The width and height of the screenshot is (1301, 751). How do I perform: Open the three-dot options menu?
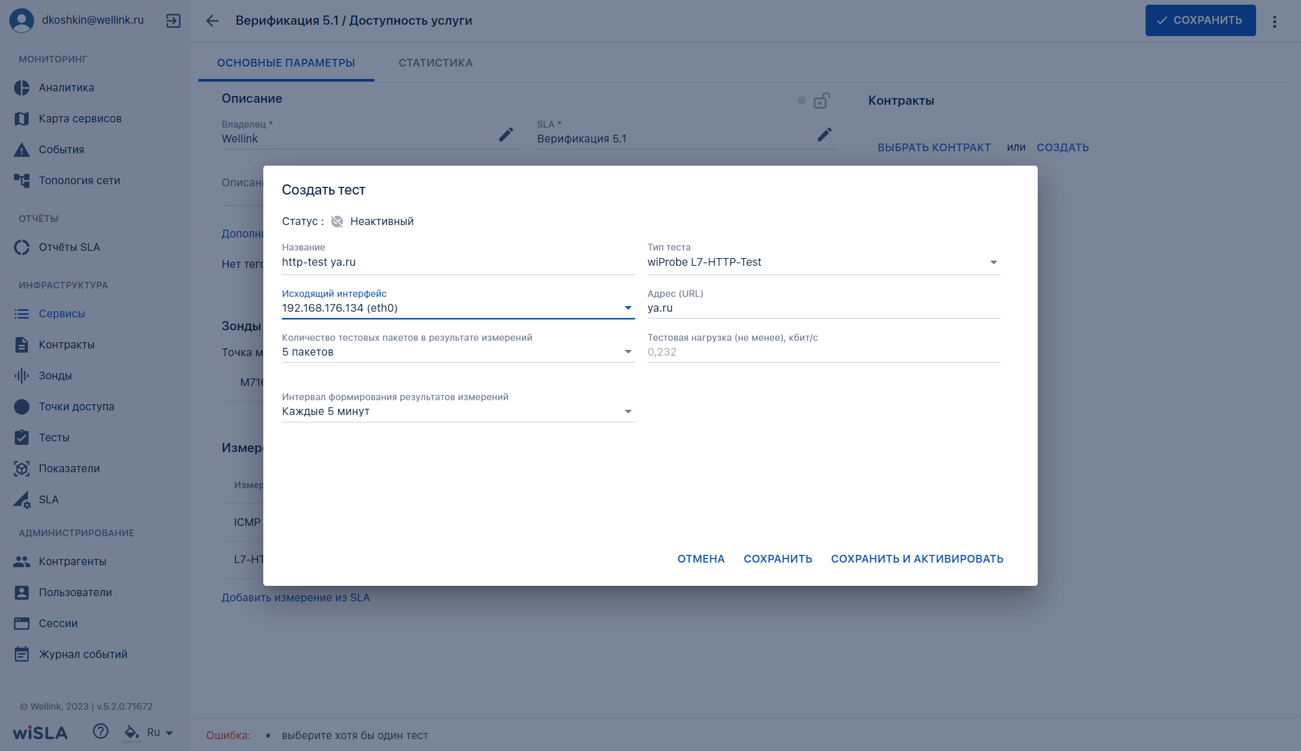click(x=1275, y=21)
